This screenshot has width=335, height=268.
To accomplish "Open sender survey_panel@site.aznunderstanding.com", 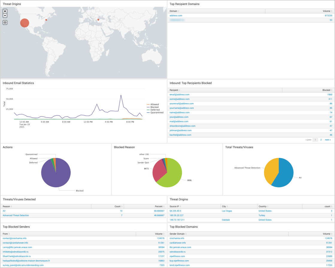I will click(x=23, y=265).
